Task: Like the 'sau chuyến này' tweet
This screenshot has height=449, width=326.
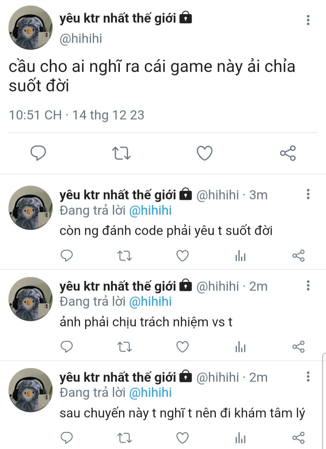Action: coord(182,438)
